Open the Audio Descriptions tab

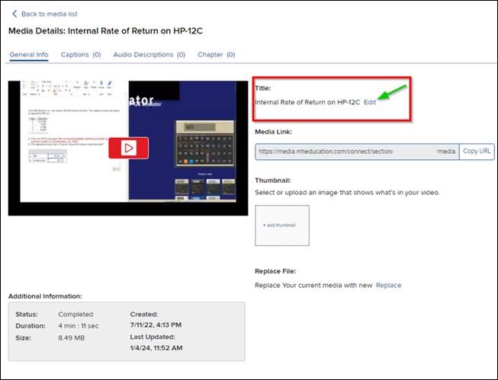(149, 55)
